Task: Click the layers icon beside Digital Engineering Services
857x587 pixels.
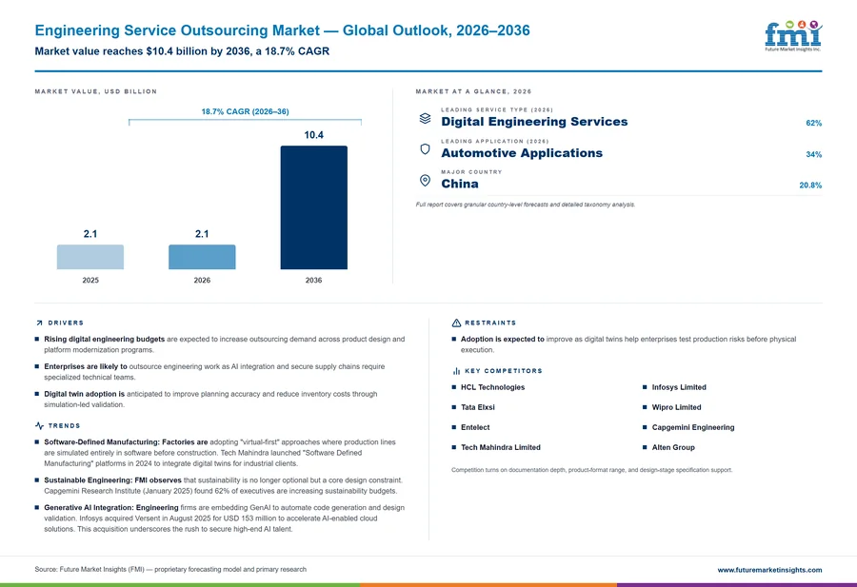Action: (x=425, y=119)
